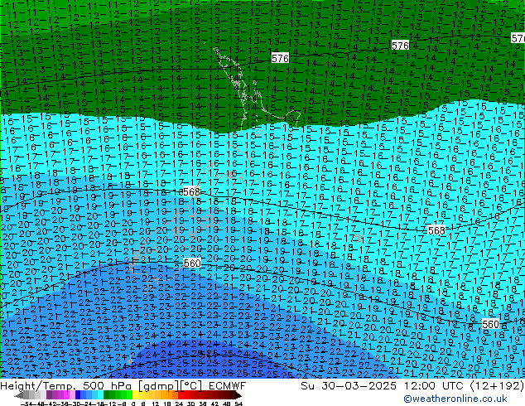Click the 576 contour label over northern New Zealand

pos(280,59)
